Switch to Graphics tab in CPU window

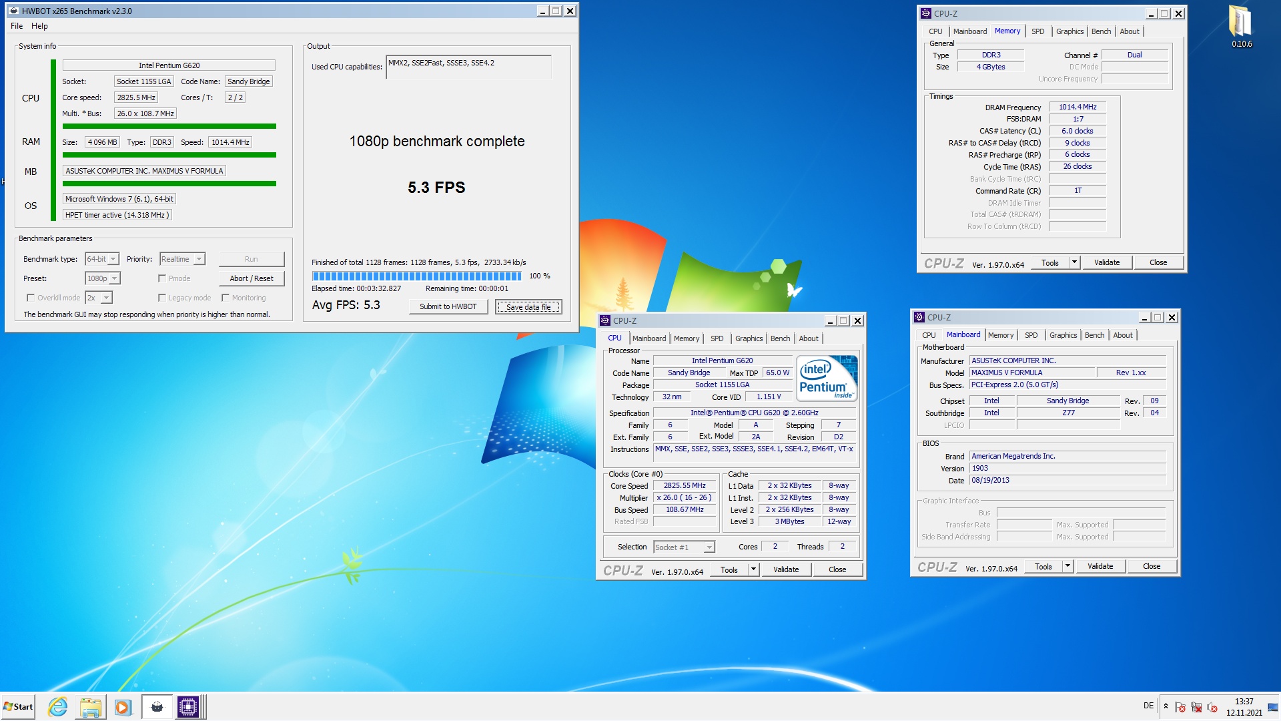[x=749, y=338]
